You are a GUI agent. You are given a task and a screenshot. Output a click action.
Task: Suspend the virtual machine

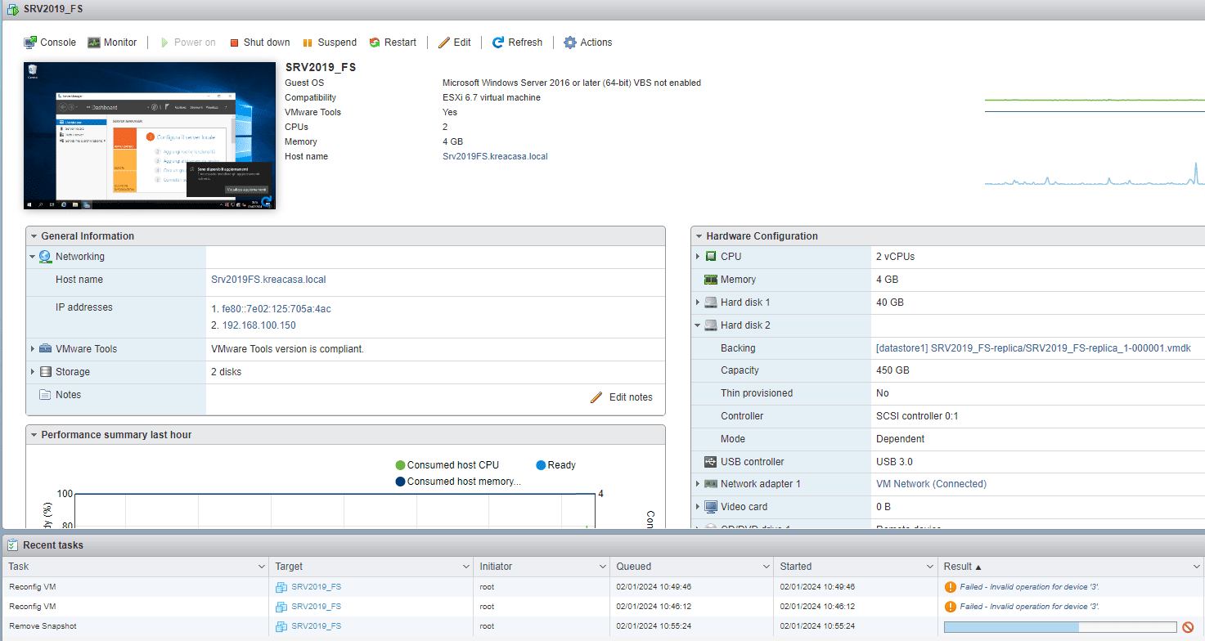tap(330, 42)
